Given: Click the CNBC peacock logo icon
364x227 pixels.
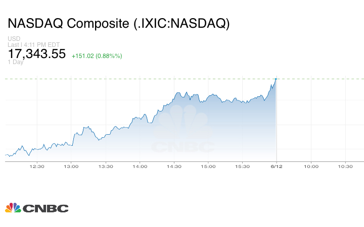Looking at the screenshot, I should point(13,208).
